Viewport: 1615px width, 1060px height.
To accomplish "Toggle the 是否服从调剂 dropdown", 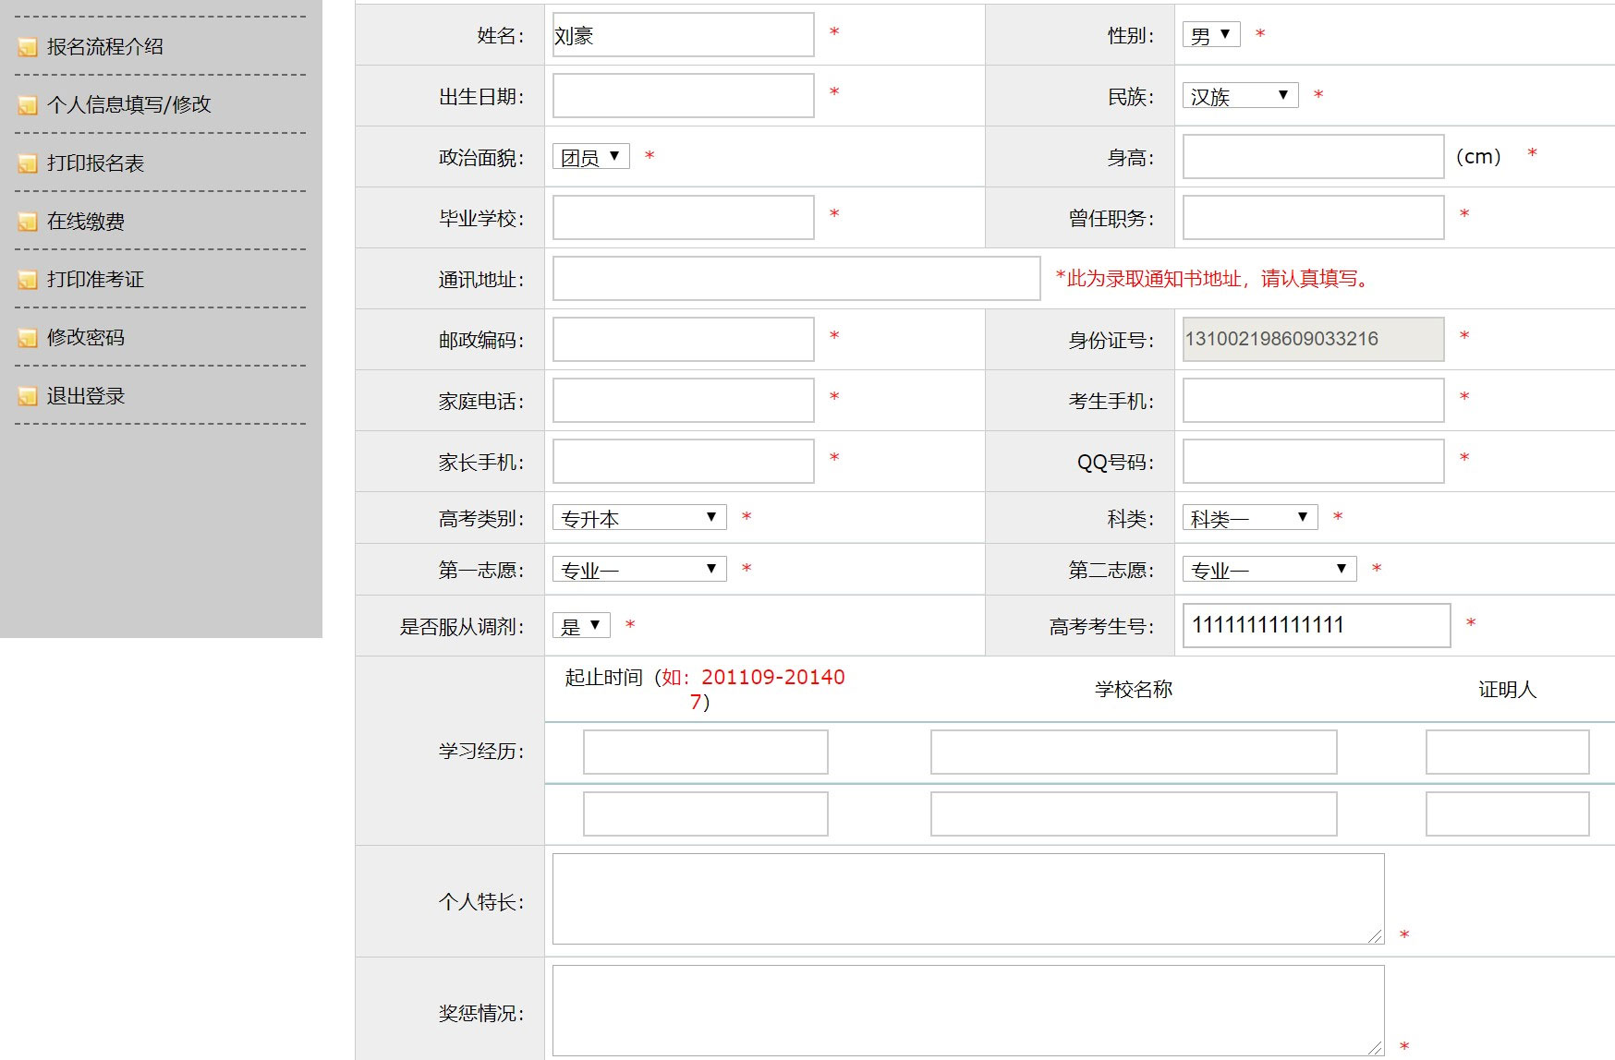I will coord(580,626).
